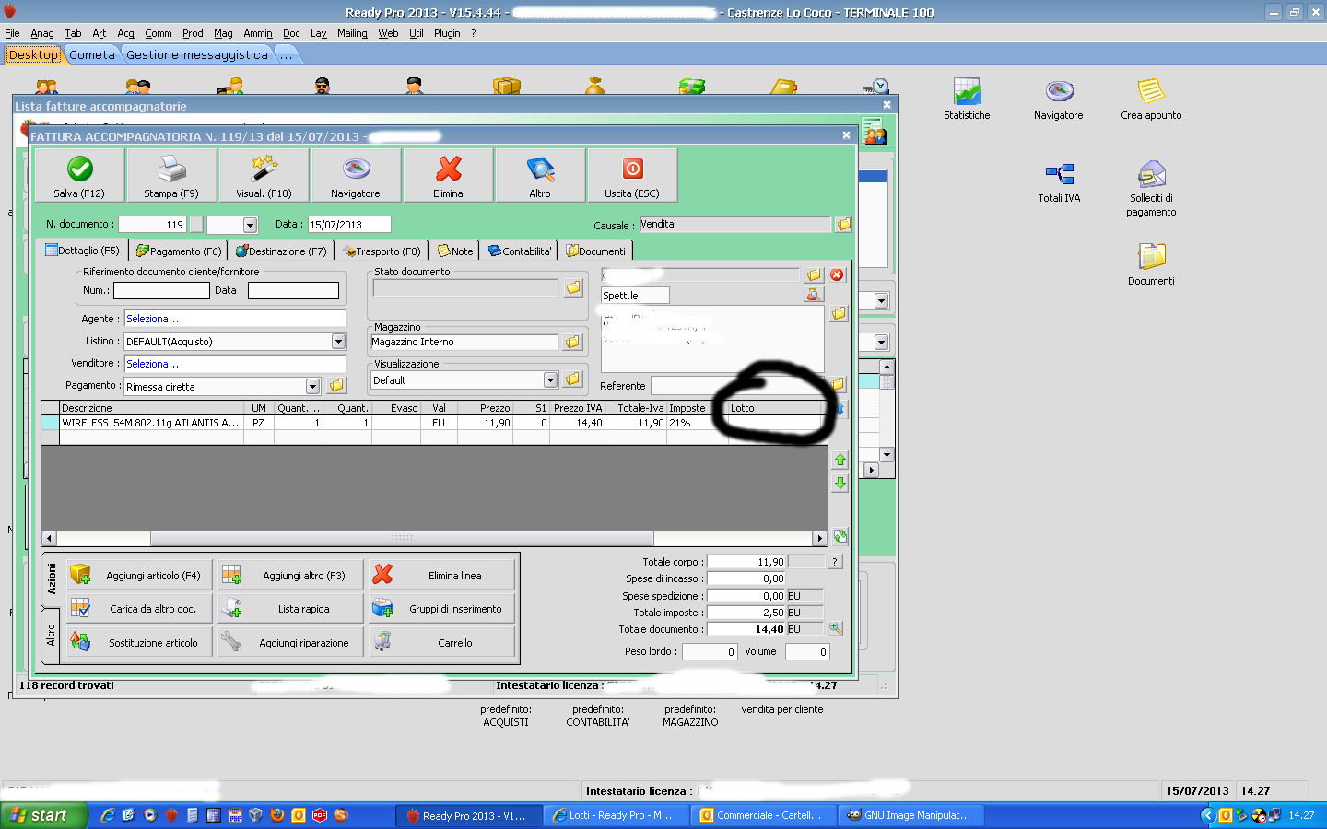Click the Elimina linea button
Viewport: 1327px width, 829px height.
pyautogui.click(x=442, y=576)
